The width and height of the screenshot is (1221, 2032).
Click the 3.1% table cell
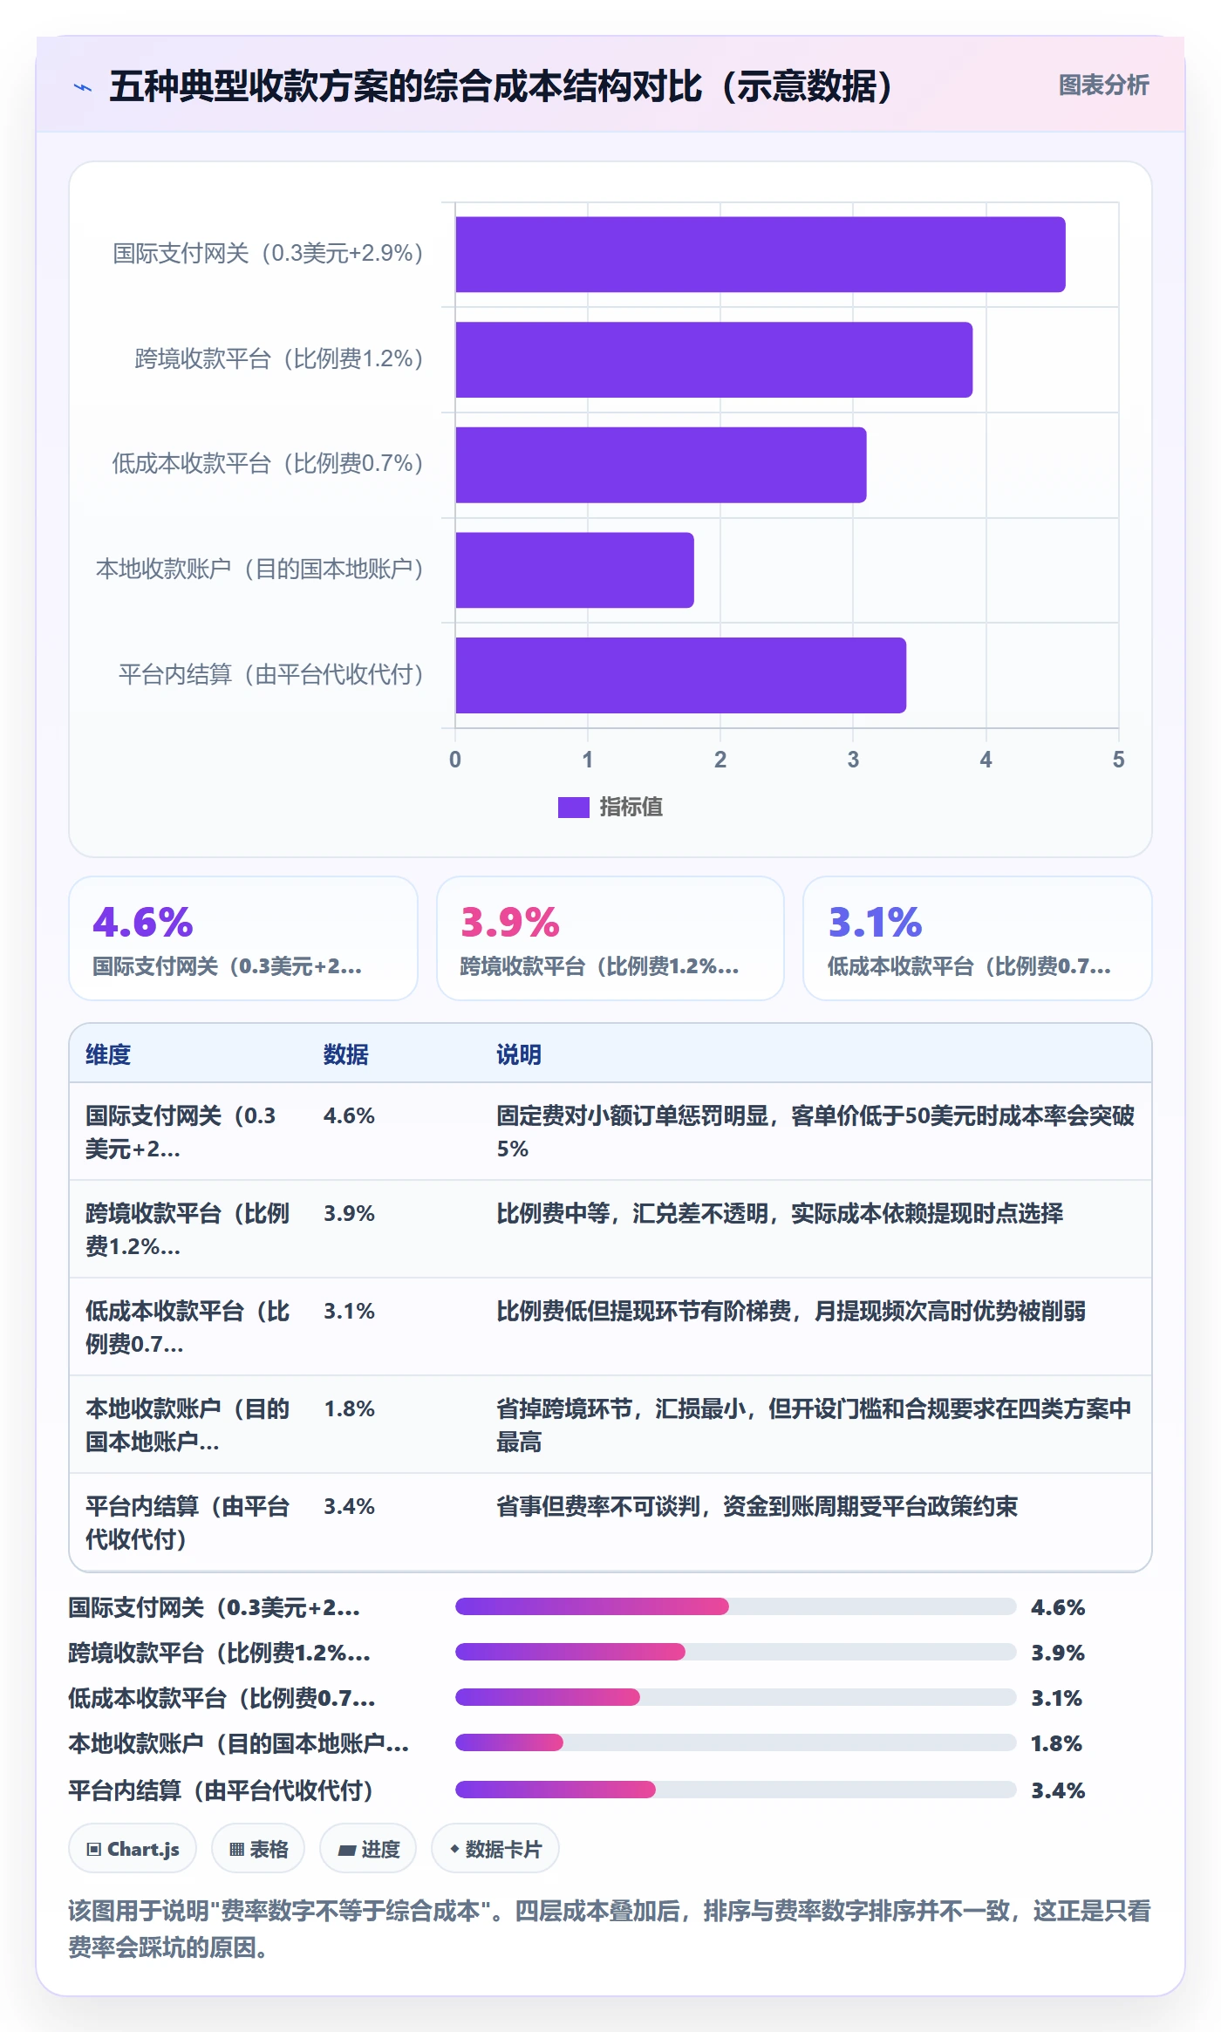pos(349,1311)
